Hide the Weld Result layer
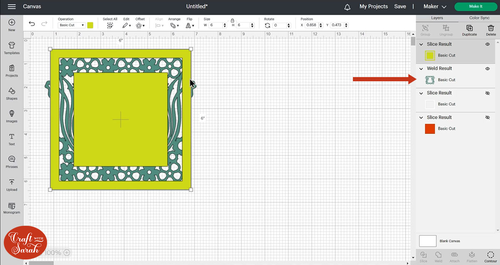 pyautogui.click(x=487, y=69)
